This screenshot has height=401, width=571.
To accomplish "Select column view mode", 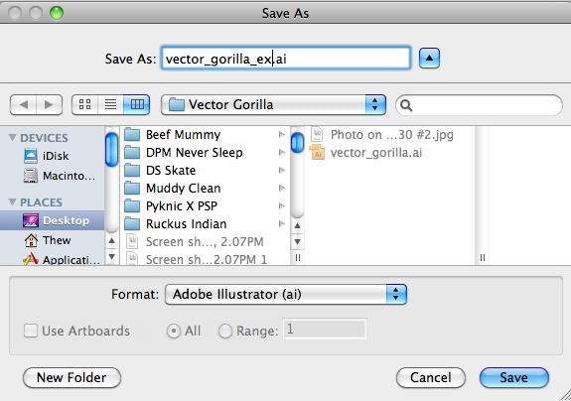I will [x=137, y=105].
